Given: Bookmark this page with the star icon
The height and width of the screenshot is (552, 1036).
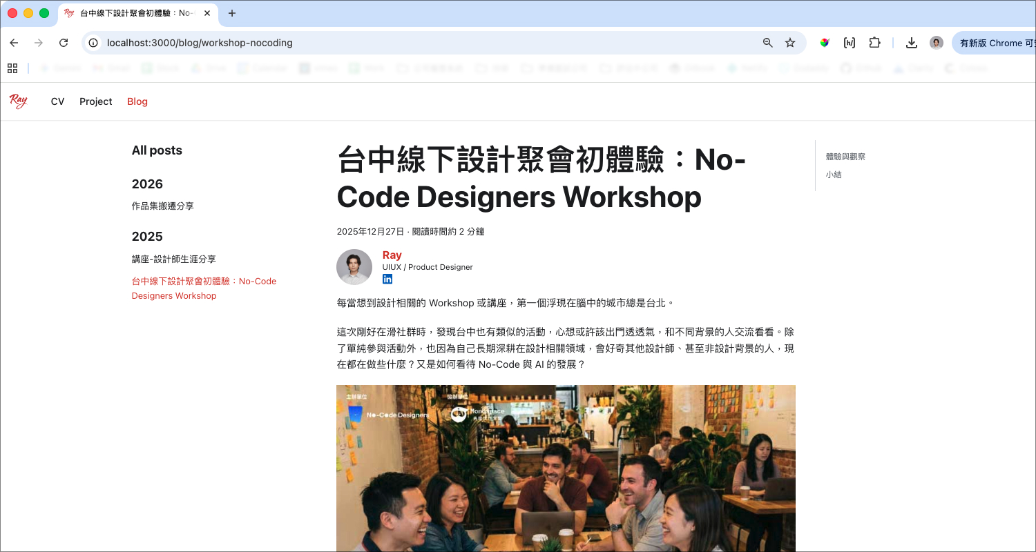Looking at the screenshot, I should (x=790, y=43).
